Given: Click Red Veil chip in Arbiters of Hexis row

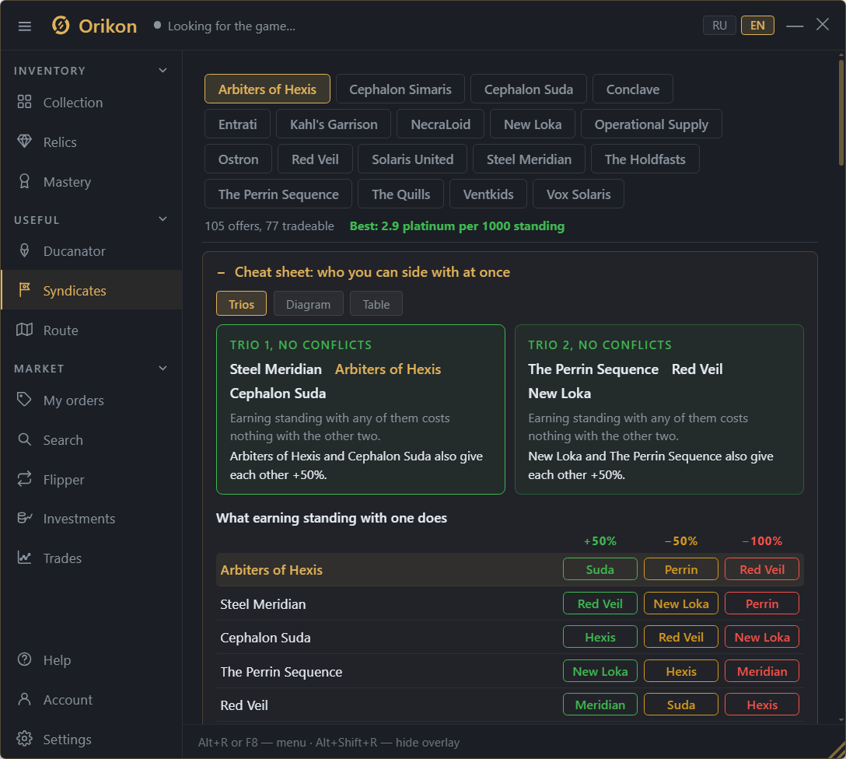Looking at the screenshot, I should click(x=762, y=569).
